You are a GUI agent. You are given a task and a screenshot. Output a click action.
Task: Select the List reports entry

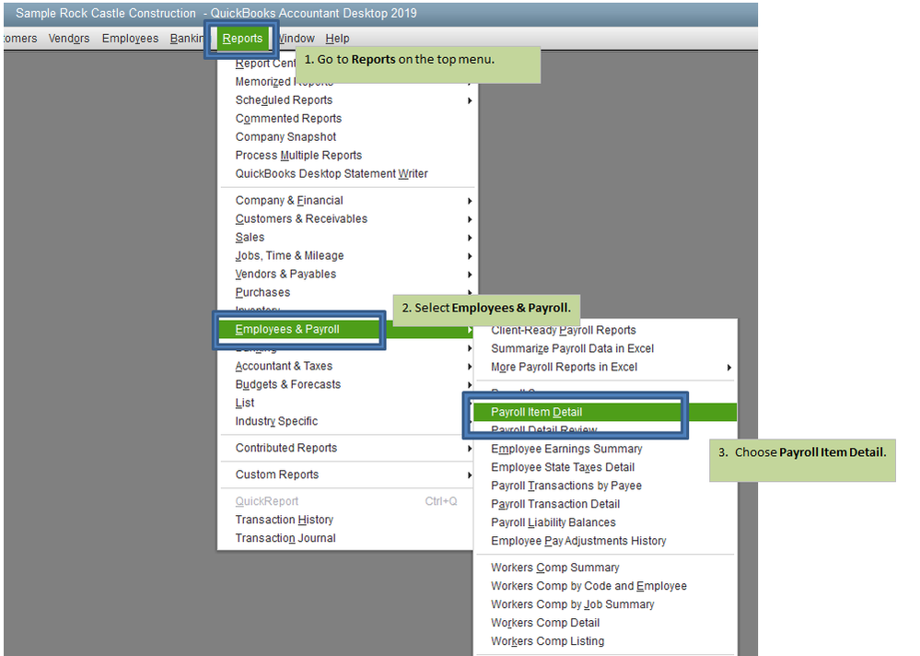346,404
